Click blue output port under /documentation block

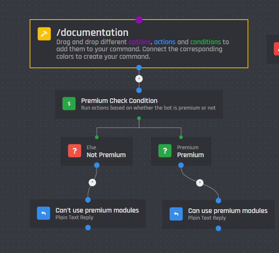coord(139,68)
